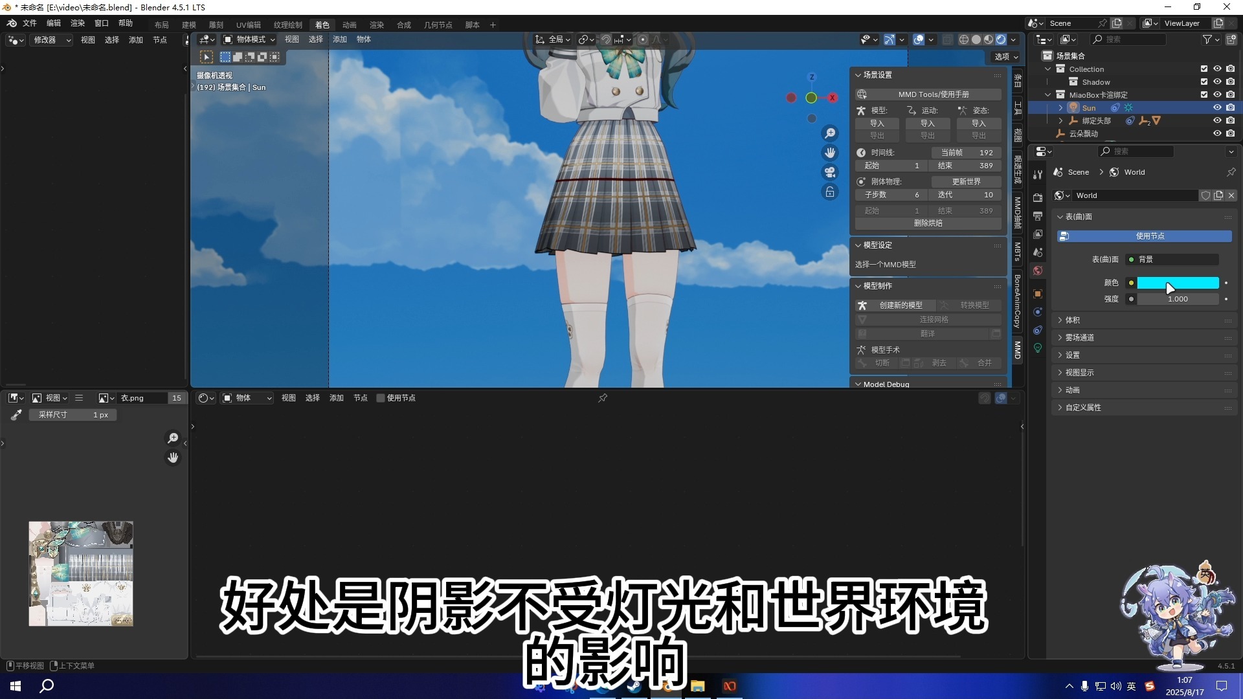Hide the 绑定头部 object in viewport
Screen dimensions: 1243x699
pos(1217,120)
